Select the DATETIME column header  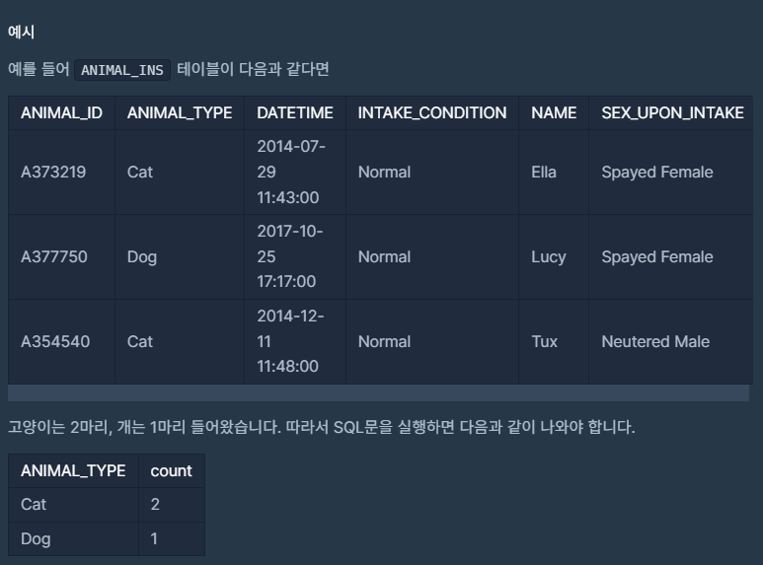(295, 112)
